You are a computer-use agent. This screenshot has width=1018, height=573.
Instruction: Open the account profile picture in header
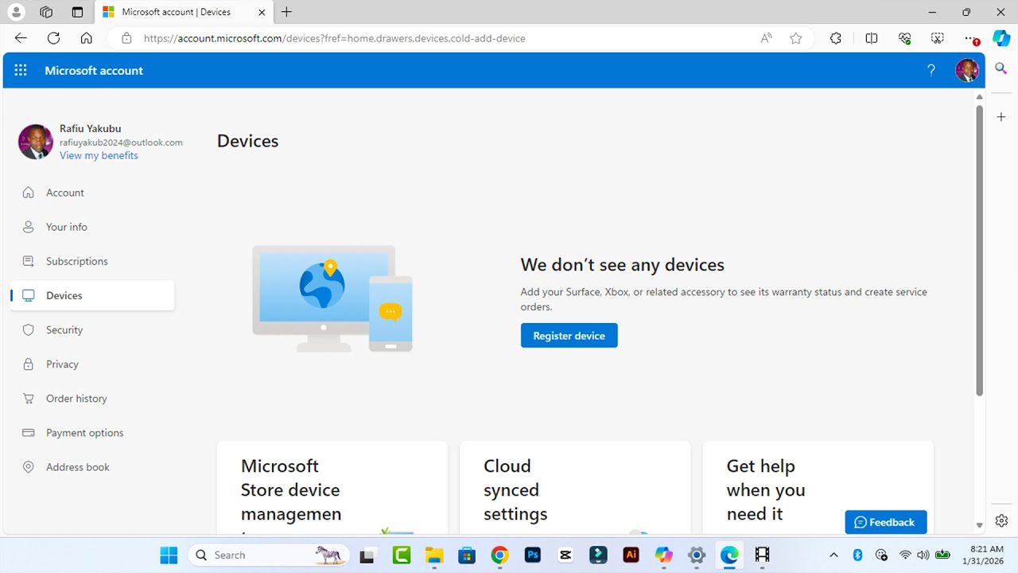click(x=966, y=70)
